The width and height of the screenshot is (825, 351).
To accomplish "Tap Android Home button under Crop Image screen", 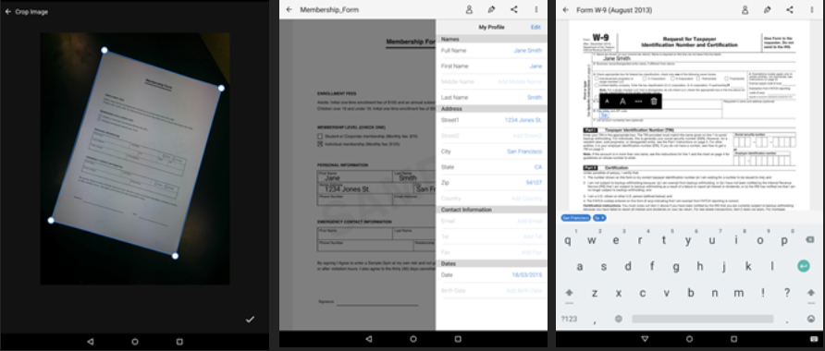I will pyautogui.click(x=135, y=342).
